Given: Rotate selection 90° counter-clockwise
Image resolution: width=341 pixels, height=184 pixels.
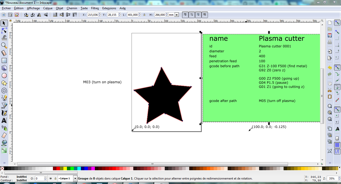Looking at the screenshot, I should point(26,15).
